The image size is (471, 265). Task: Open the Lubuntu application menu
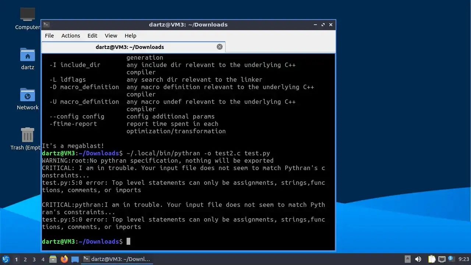(x=6, y=259)
